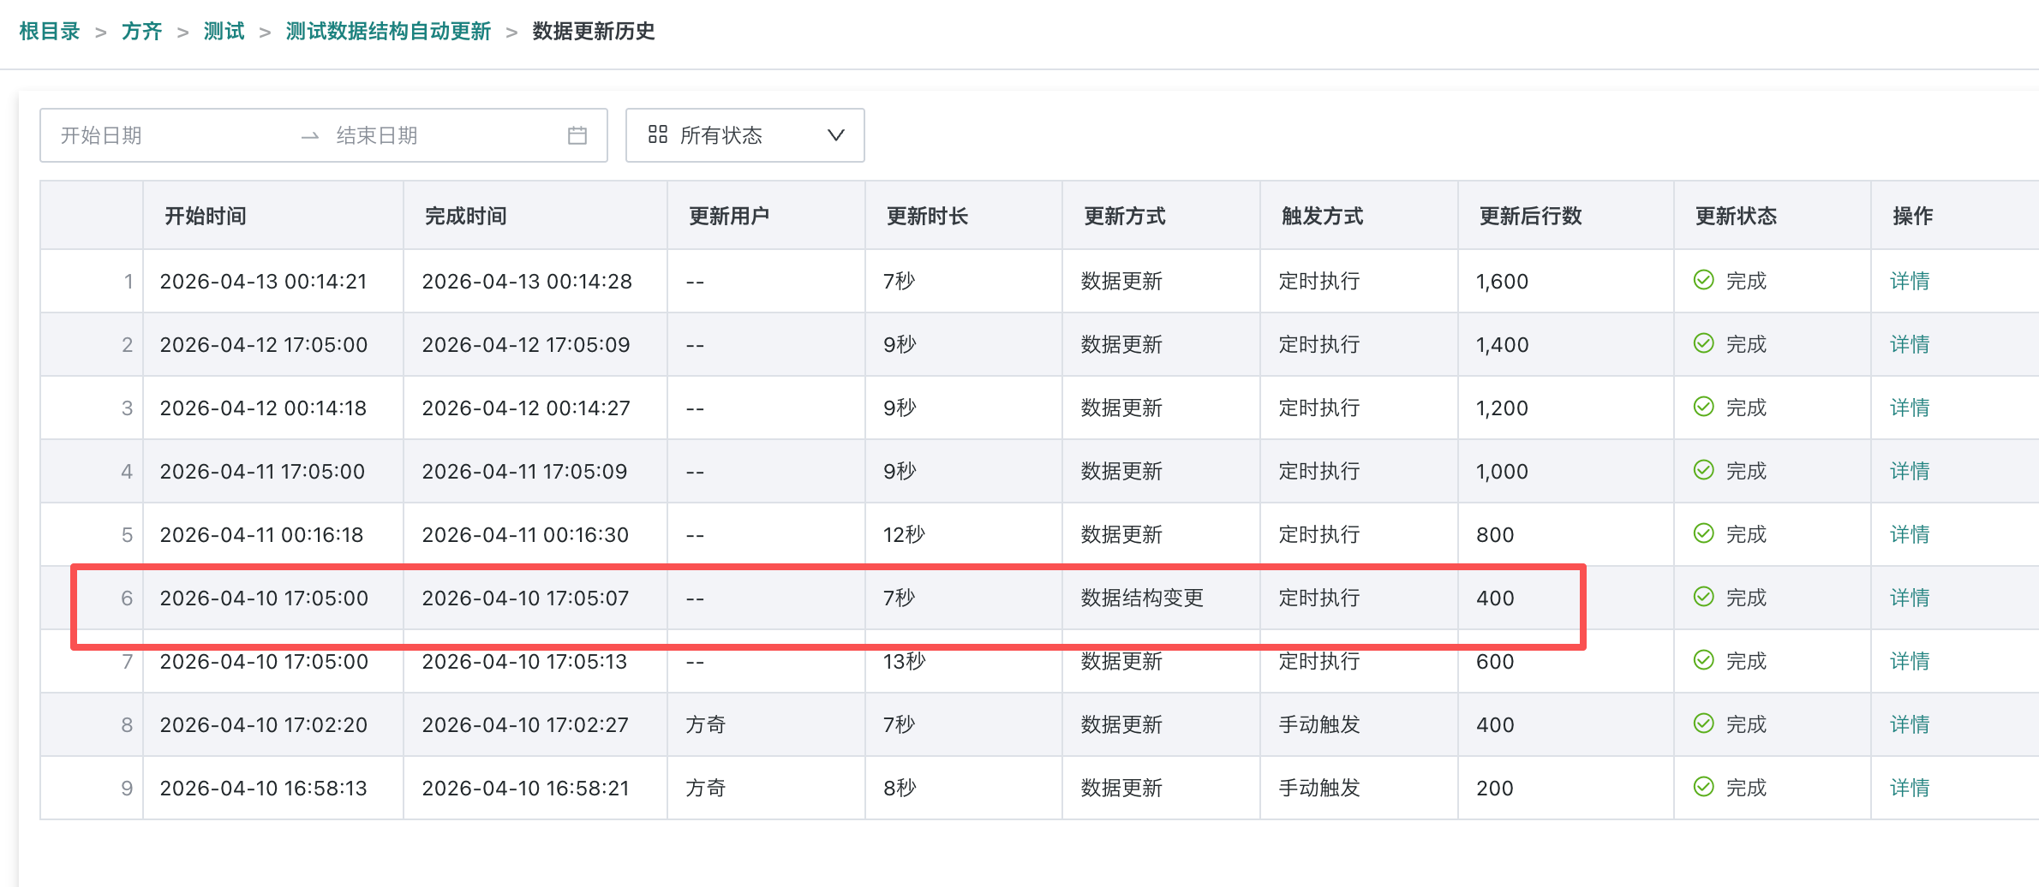Click the arrow icon between start and end date

310,136
